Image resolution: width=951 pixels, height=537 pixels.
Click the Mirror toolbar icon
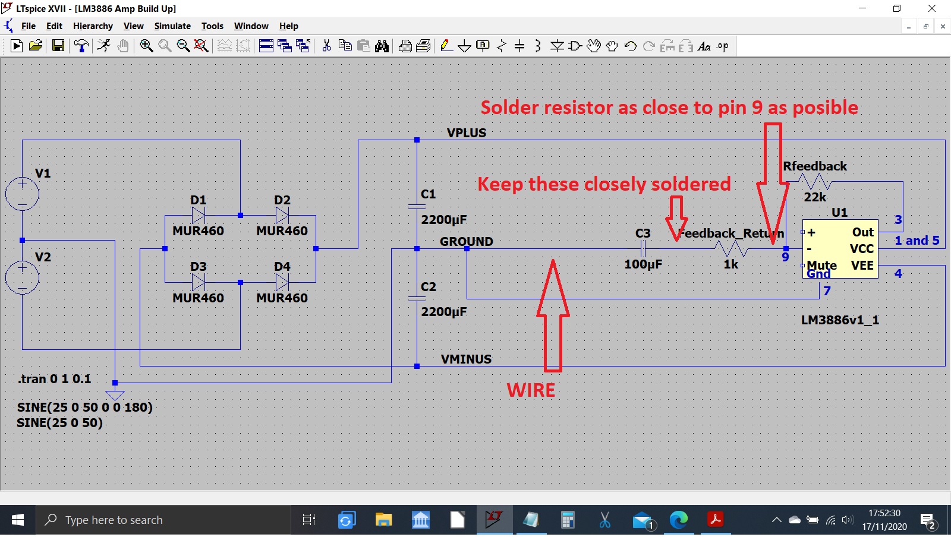click(686, 46)
